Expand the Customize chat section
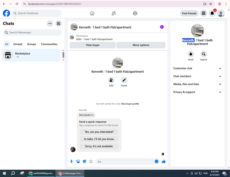 click(197, 68)
